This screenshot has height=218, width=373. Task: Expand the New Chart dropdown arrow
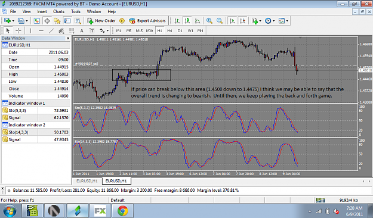13,21
